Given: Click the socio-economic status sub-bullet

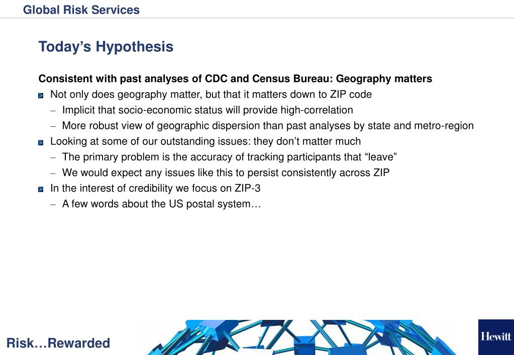Looking at the screenshot, I should coord(208,110).
